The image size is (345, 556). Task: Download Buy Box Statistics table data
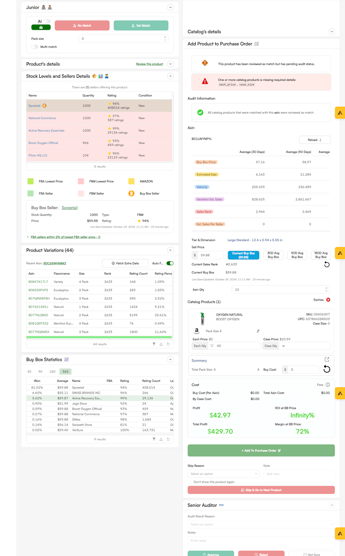tap(161, 439)
